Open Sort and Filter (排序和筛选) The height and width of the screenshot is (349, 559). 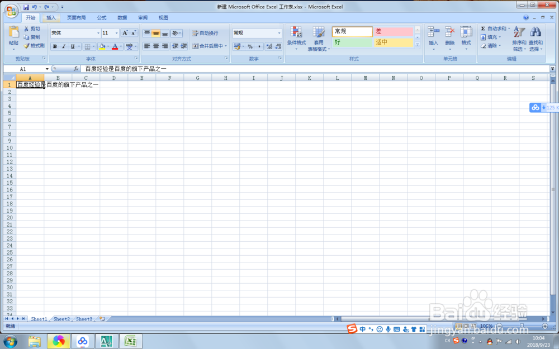[519, 39]
